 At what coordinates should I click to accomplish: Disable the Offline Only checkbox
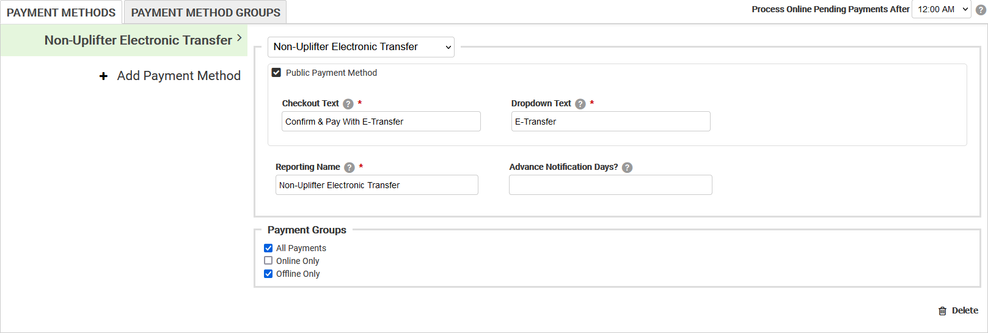click(x=268, y=274)
